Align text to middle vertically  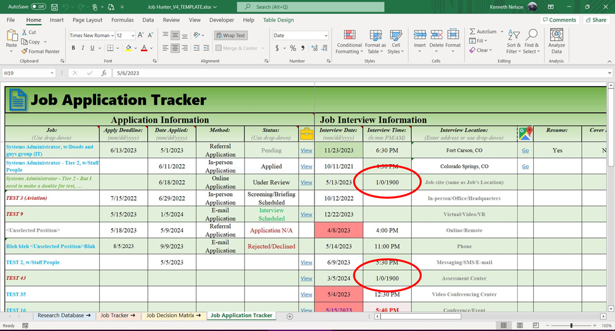(x=175, y=35)
